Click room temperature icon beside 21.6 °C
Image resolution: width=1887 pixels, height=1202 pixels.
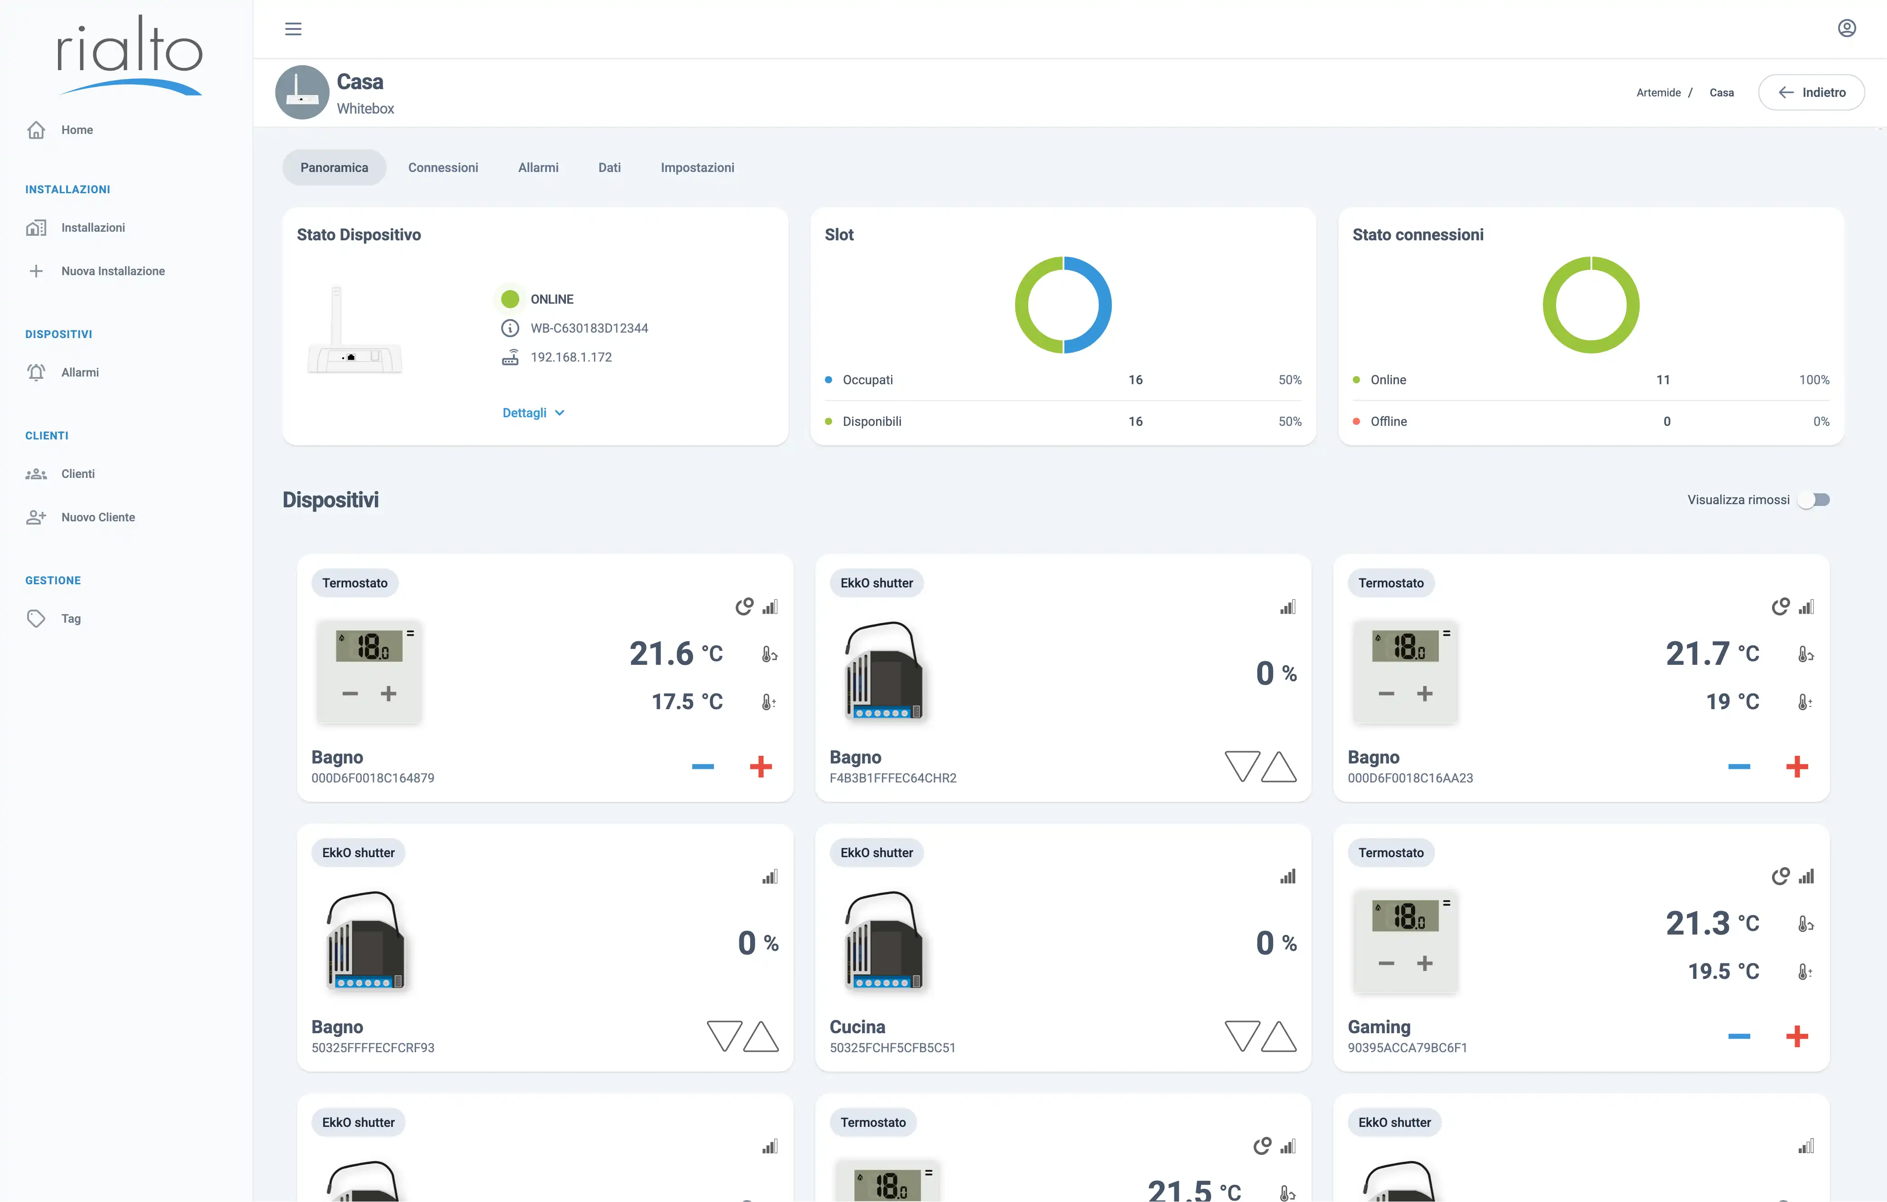point(769,653)
